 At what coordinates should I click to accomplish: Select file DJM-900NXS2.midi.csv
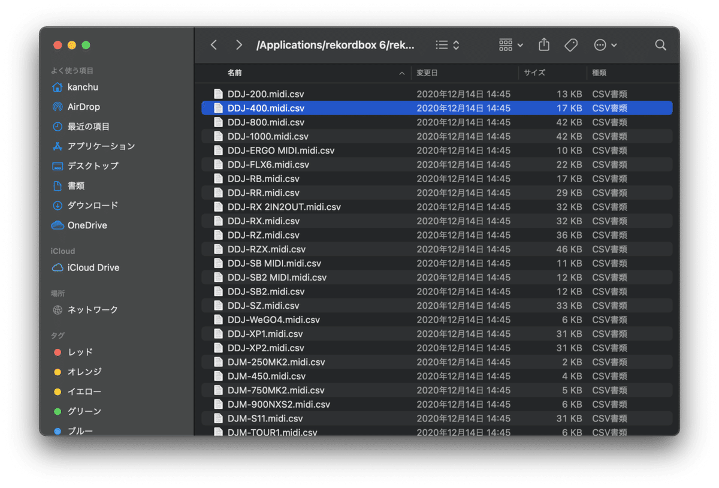tap(437, 404)
